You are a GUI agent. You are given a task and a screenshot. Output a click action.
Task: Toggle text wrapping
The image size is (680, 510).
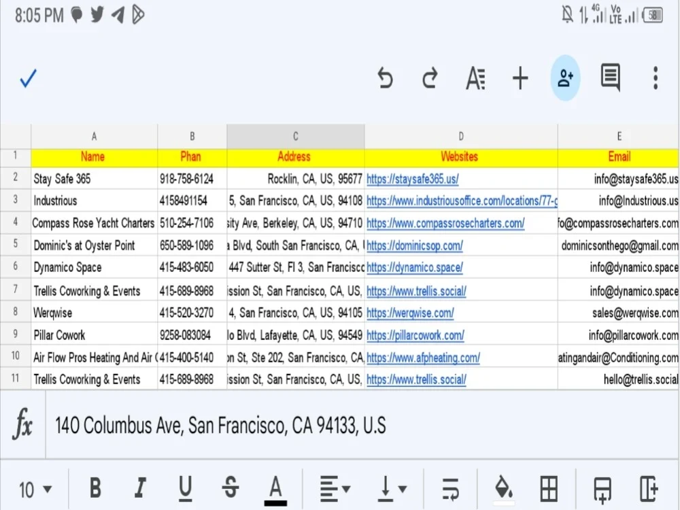[x=450, y=489]
